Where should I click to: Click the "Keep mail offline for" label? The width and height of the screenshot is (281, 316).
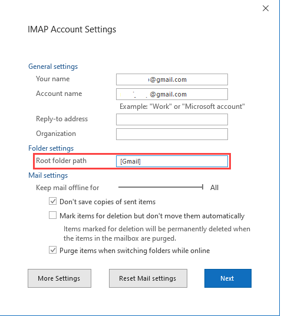tap(67, 188)
